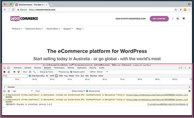Screen dimensions: 194x118
Task: Switch to the Security tab
Action: (93, 68)
